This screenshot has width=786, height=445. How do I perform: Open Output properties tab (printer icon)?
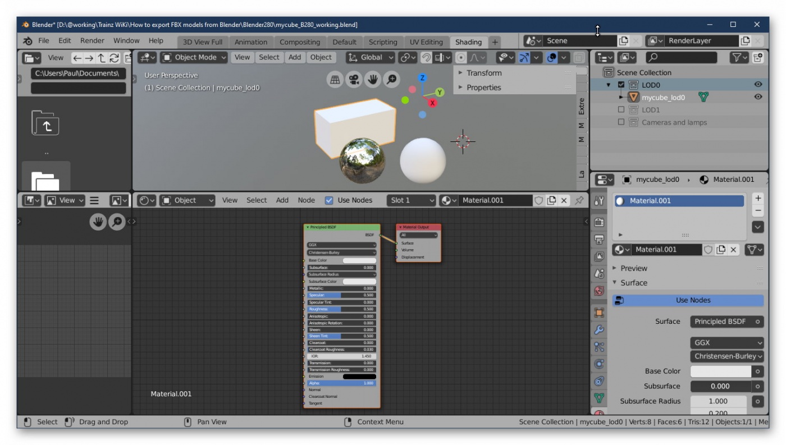599,240
